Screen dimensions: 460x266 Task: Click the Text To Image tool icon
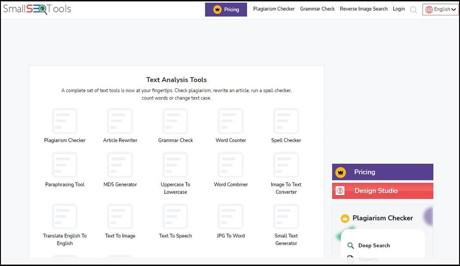120,216
